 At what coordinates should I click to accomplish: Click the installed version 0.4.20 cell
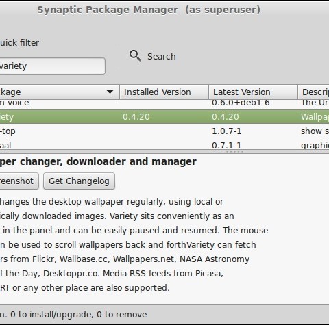pyautogui.click(x=136, y=117)
